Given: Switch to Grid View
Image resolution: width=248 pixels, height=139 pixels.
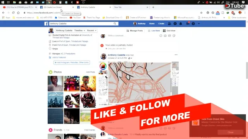Looking at the screenshot, I should tap(169, 31).
